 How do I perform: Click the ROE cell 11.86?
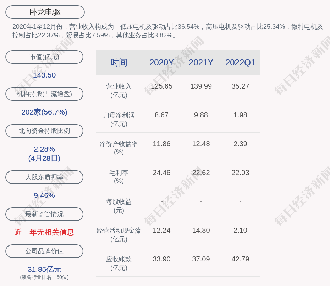[x=161, y=144]
